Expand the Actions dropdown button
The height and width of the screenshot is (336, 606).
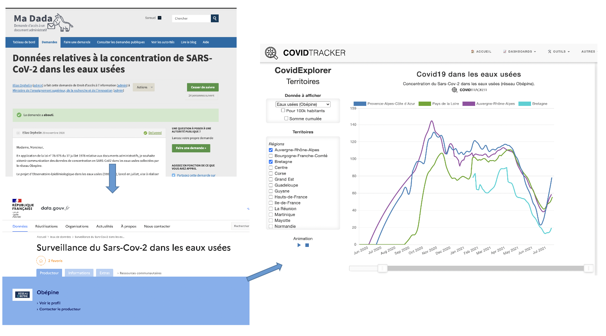click(144, 87)
